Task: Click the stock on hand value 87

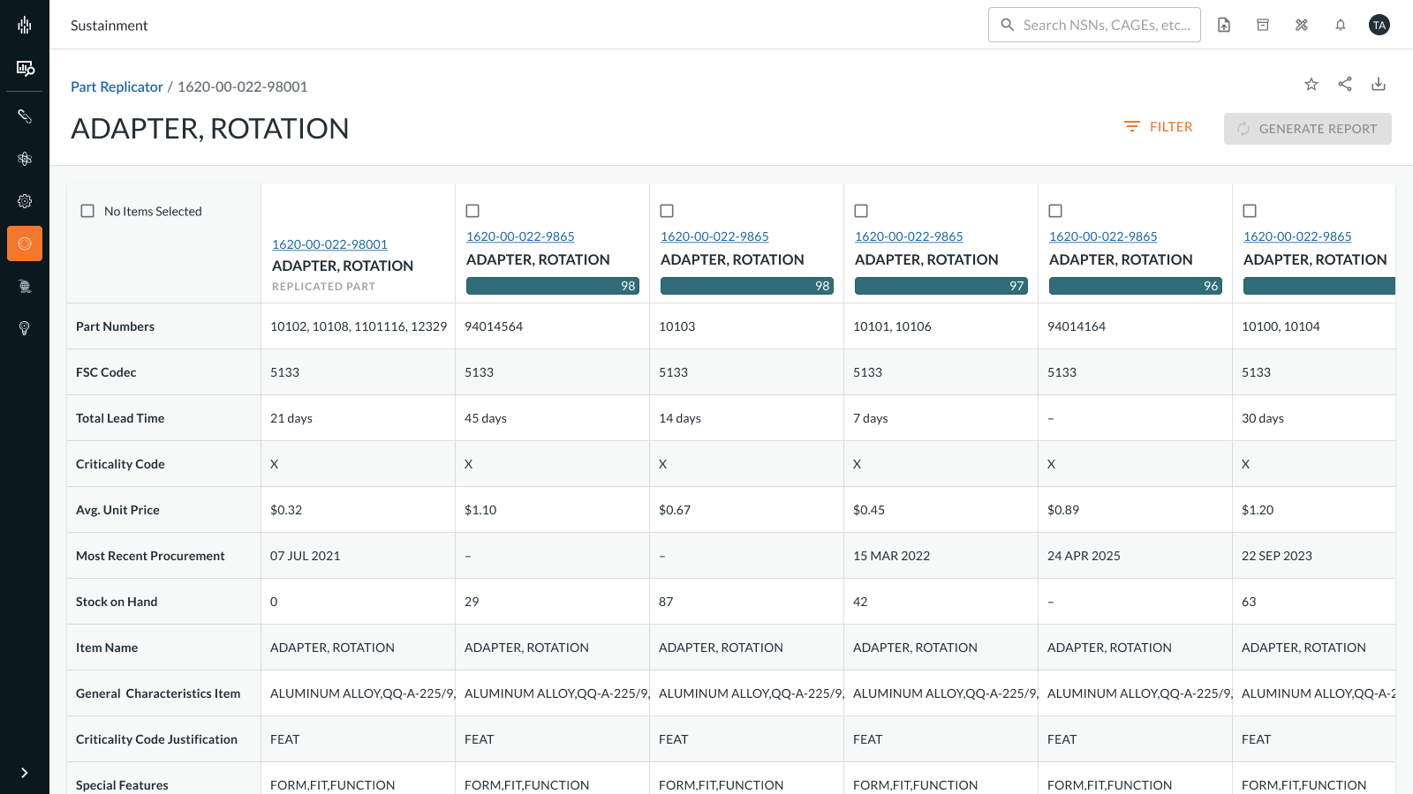Action: (x=666, y=602)
